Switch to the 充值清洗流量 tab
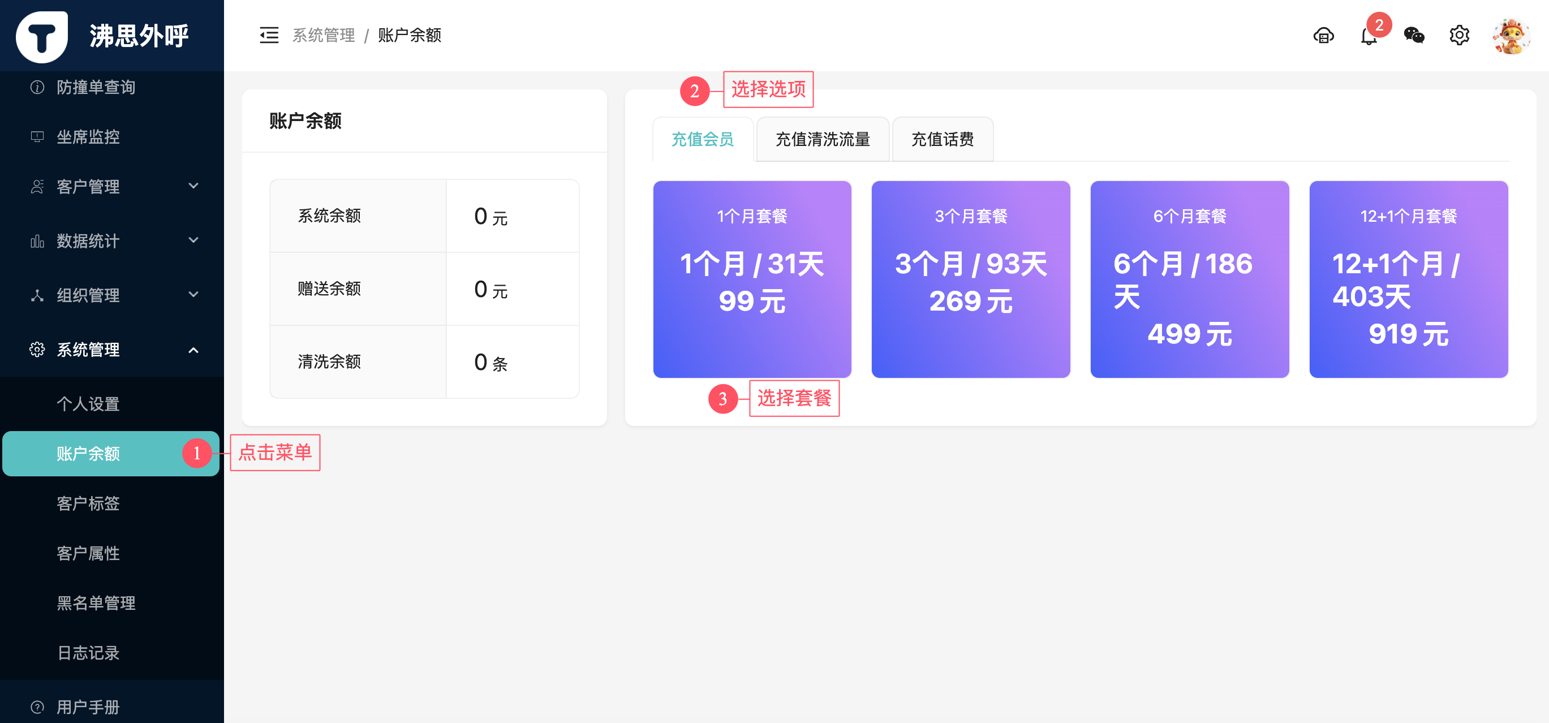Viewport: 1549px width, 723px height. 822,140
